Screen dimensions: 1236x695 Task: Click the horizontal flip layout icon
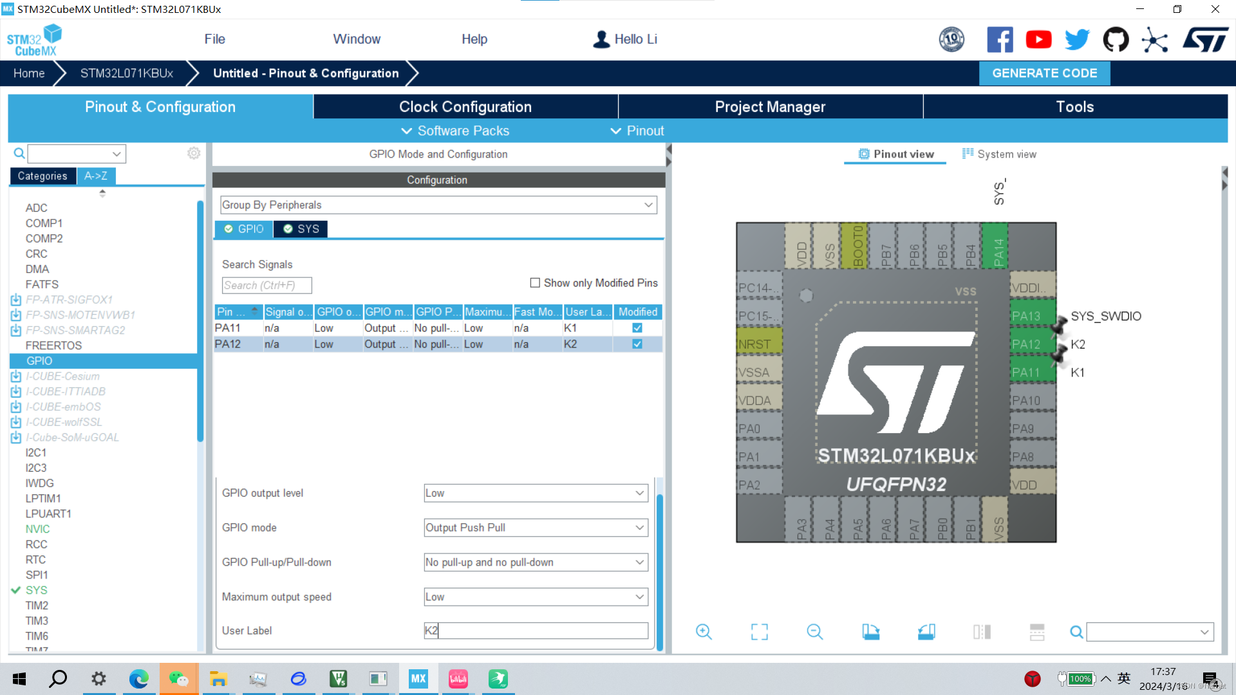pyautogui.click(x=1037, y=632)
